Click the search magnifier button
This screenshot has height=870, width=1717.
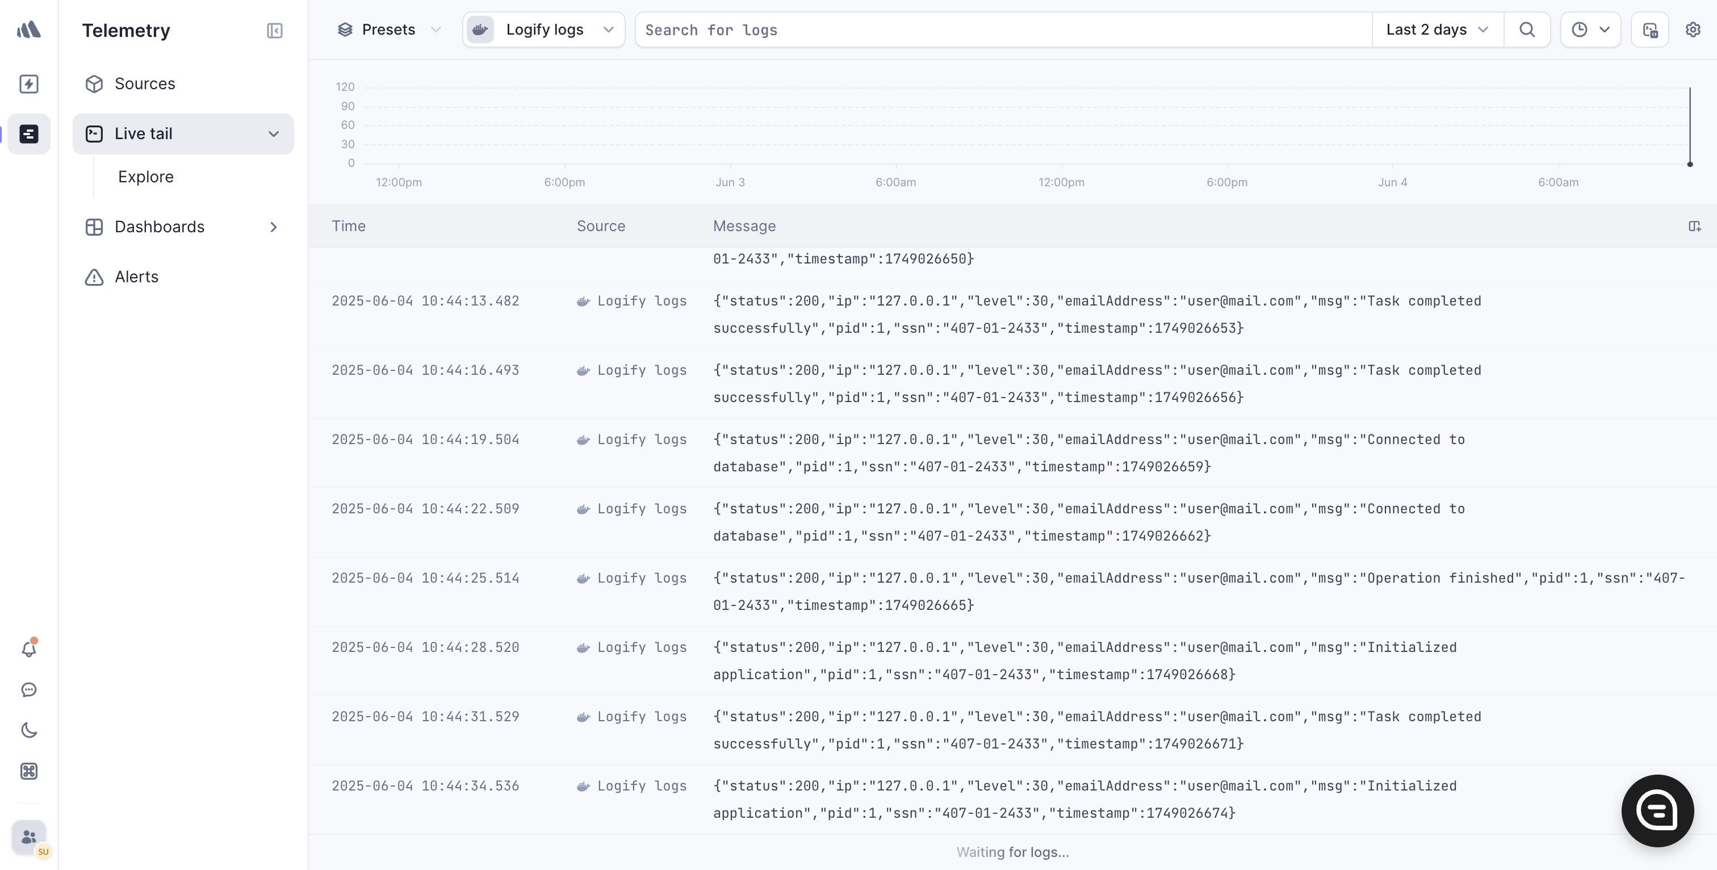coord(1527,30)
